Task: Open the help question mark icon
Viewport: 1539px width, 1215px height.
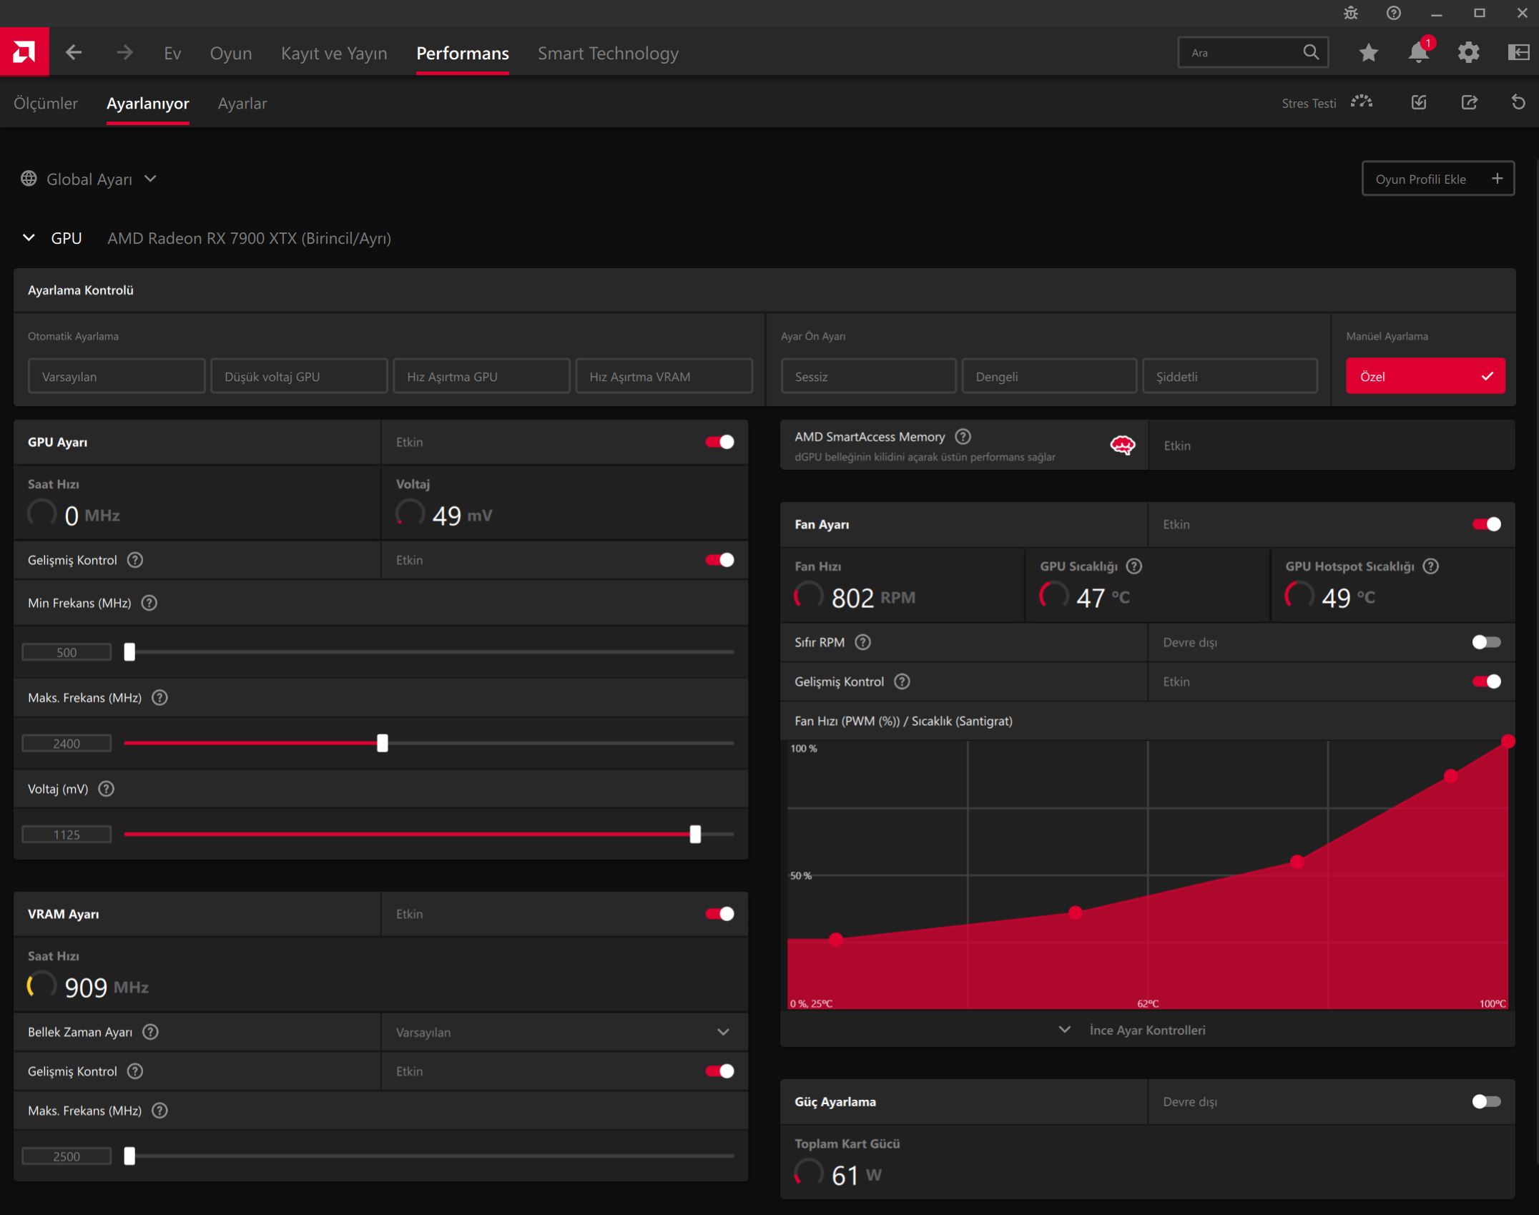Action: coord(1393,13)
